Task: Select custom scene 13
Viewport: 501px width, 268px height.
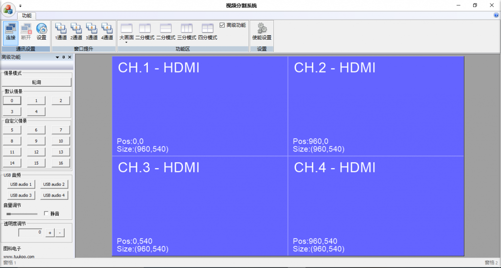Action: tap(61, 152)
